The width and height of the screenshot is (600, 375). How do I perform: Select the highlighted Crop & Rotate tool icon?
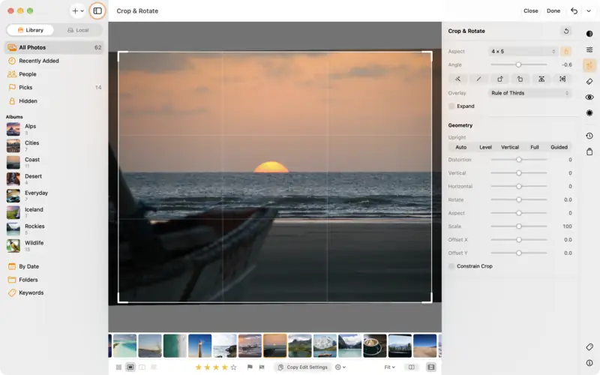coord(589,65)
